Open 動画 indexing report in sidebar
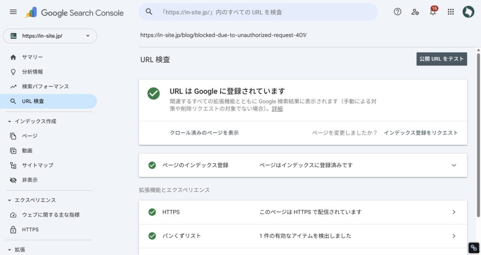Viewport: 481px width, 255px height. coord(27,150)
